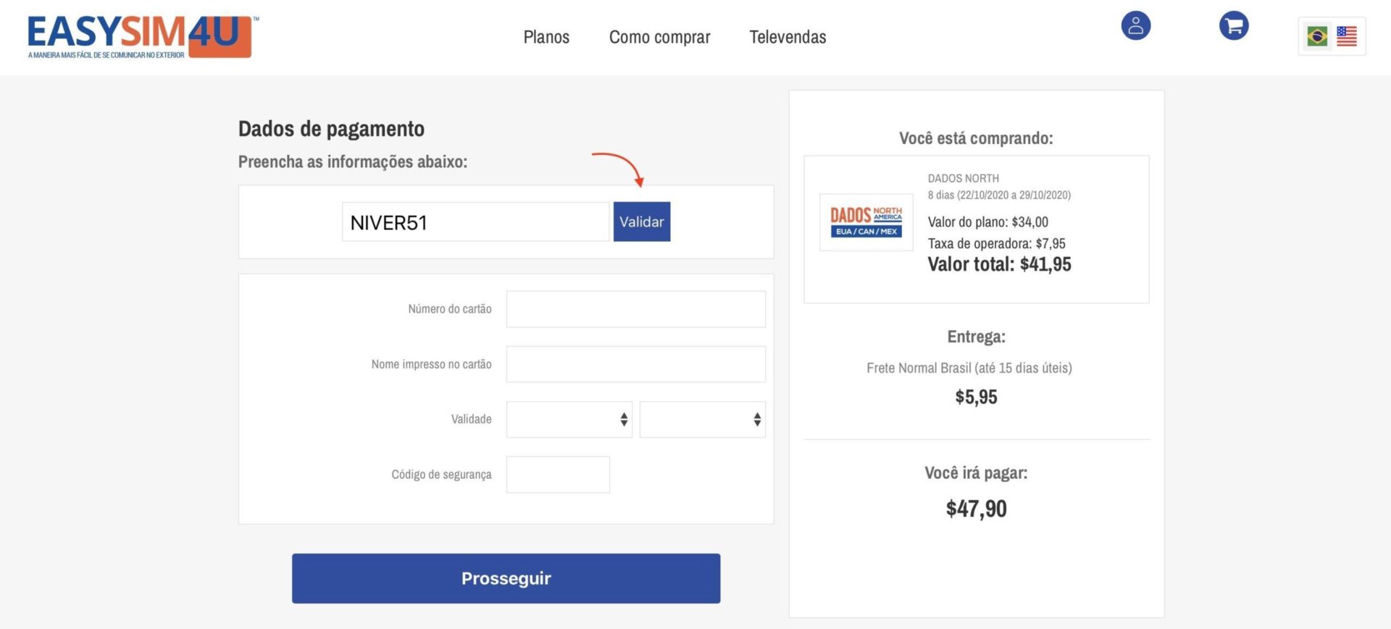The image size is (1391, 629).
Task: Click the Dados North America thumbnail
Action: point(866,222)
